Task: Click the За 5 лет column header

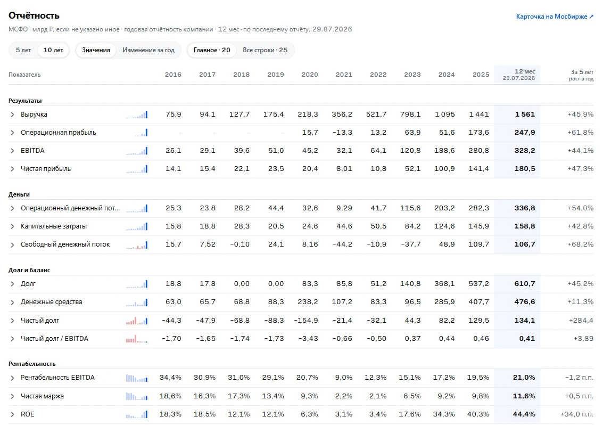Action: point(581,75)
